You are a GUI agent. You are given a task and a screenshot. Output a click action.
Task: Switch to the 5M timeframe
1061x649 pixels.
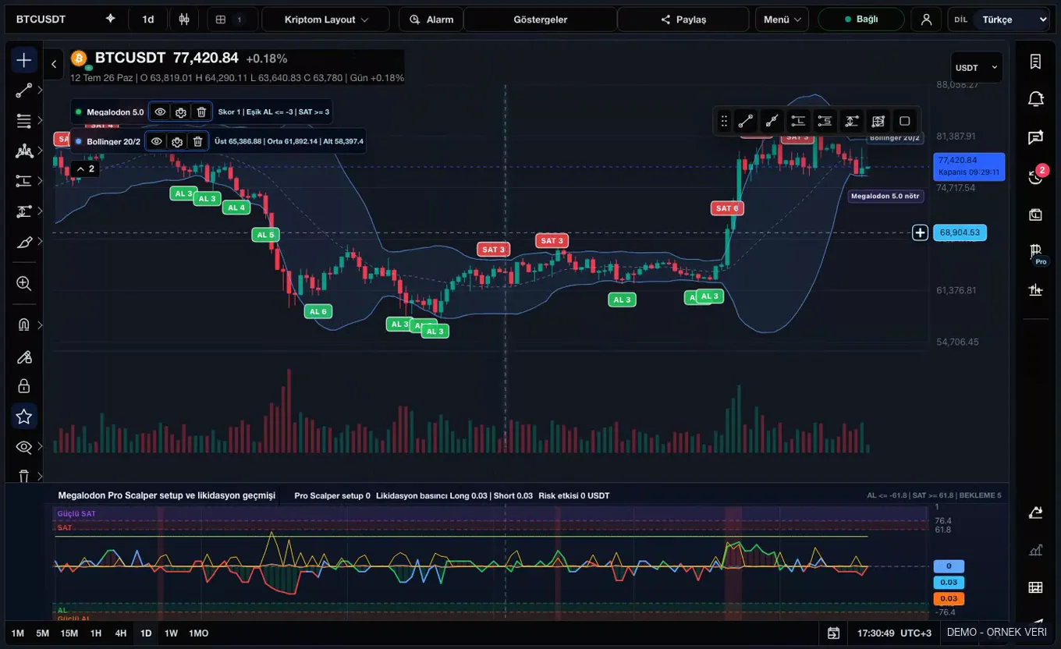click(x=43, y=633)
